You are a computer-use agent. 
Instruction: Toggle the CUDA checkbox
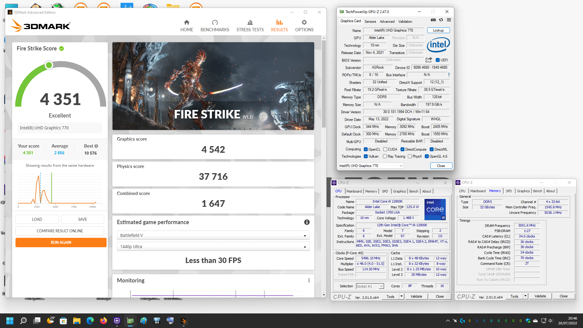click(x=385, y=149)
